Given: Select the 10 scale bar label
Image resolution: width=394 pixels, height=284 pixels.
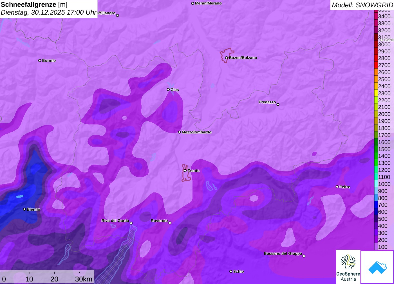Looking at the screenshot, I should 29,279.
